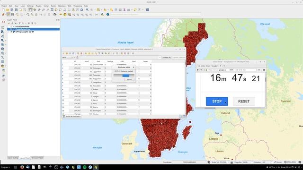Click Invert Selection icon in attribute table
303x170 pixels.
[x=93, y=53]
